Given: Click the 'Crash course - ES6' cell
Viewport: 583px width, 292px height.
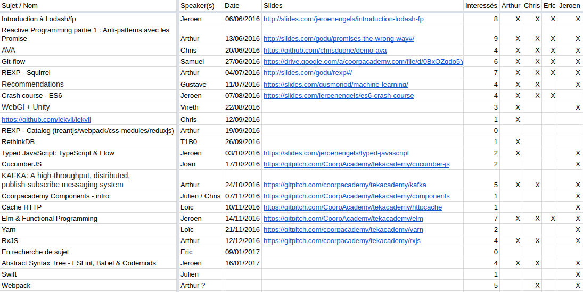Looking at the screenshot, I should tap(88, 96).
